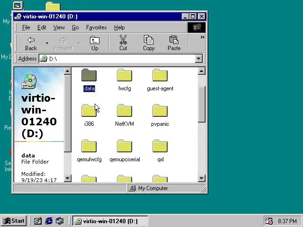Show more toolbar buttons chevron

tap(202, 37)
